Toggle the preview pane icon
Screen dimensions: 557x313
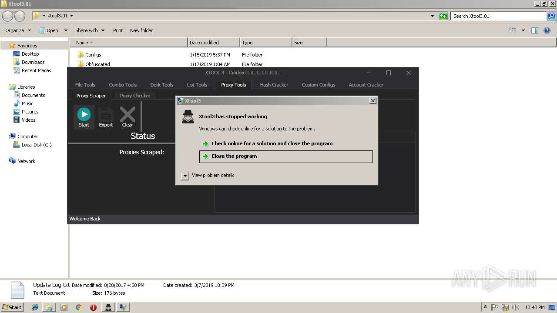[x=535, y=30]
